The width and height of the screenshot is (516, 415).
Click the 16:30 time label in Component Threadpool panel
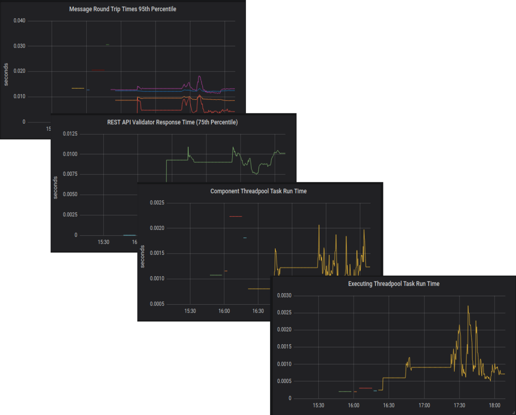pos(258,311)
